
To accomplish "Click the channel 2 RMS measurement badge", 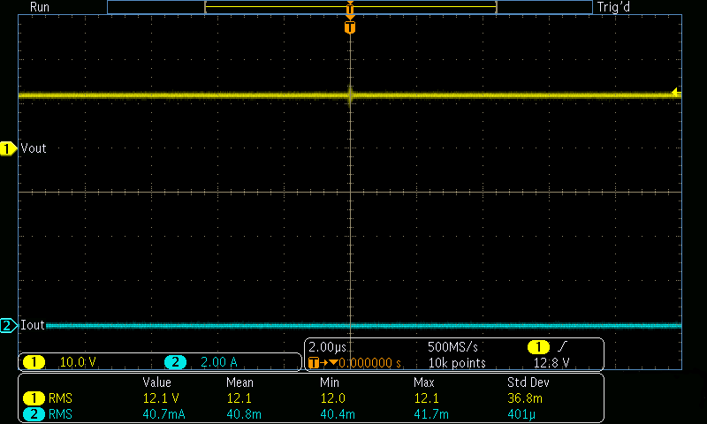I will pos(34,413).
